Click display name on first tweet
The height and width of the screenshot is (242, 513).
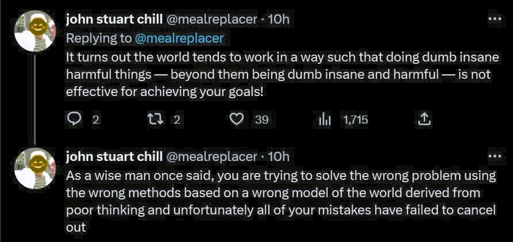pyautogui.click(x=114, y=19)
